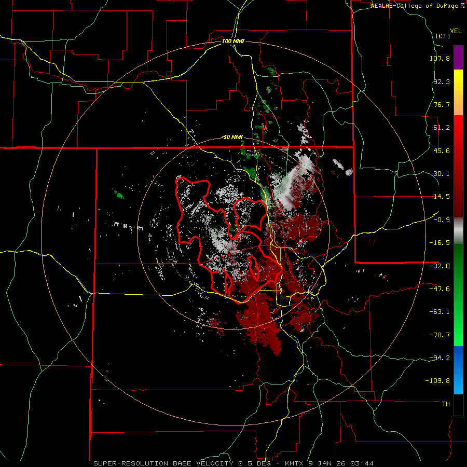Screen dimensions: 467x467
Task: Click the 107.8 velocity scale value
Action: [439, 58]
